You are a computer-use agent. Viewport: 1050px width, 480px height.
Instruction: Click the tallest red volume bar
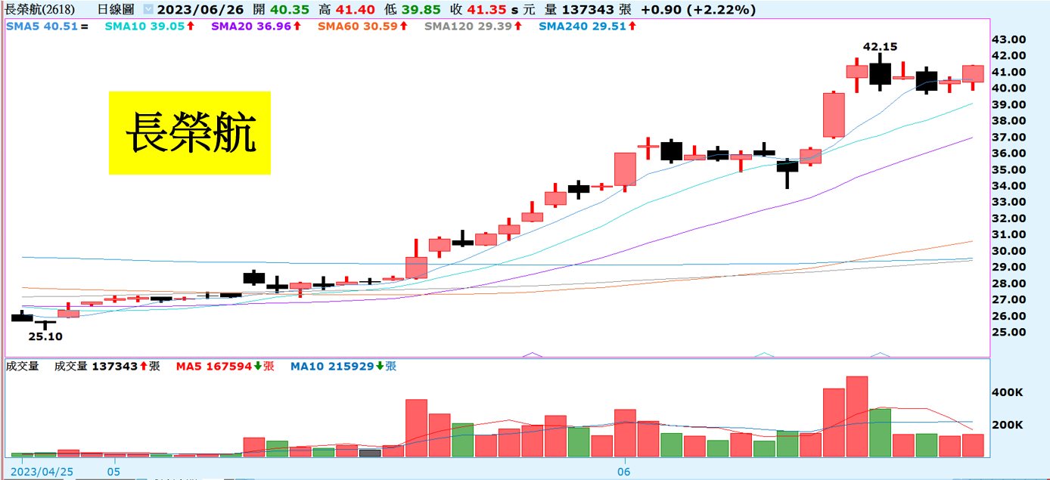(x=856, y=417)
